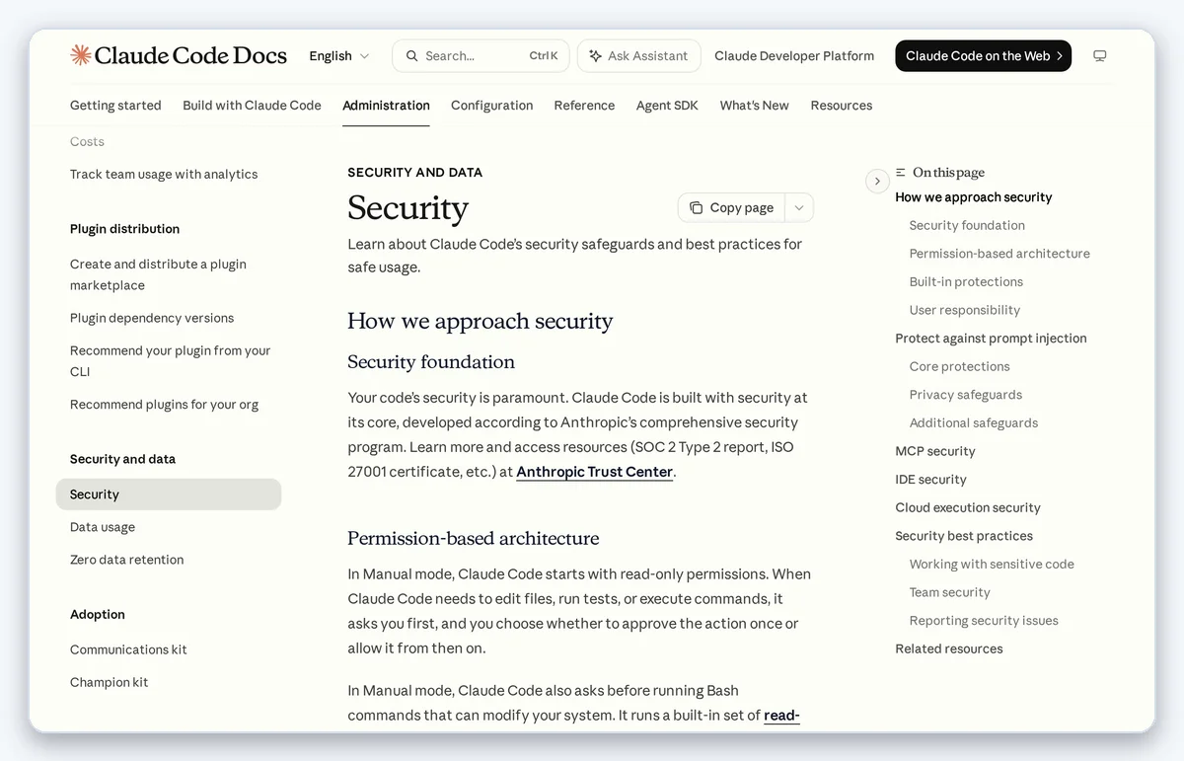Image resolution: width=1184 pixels, height=761 pixels.
Task: Open the English language dropdown
Action: (339, 56)
